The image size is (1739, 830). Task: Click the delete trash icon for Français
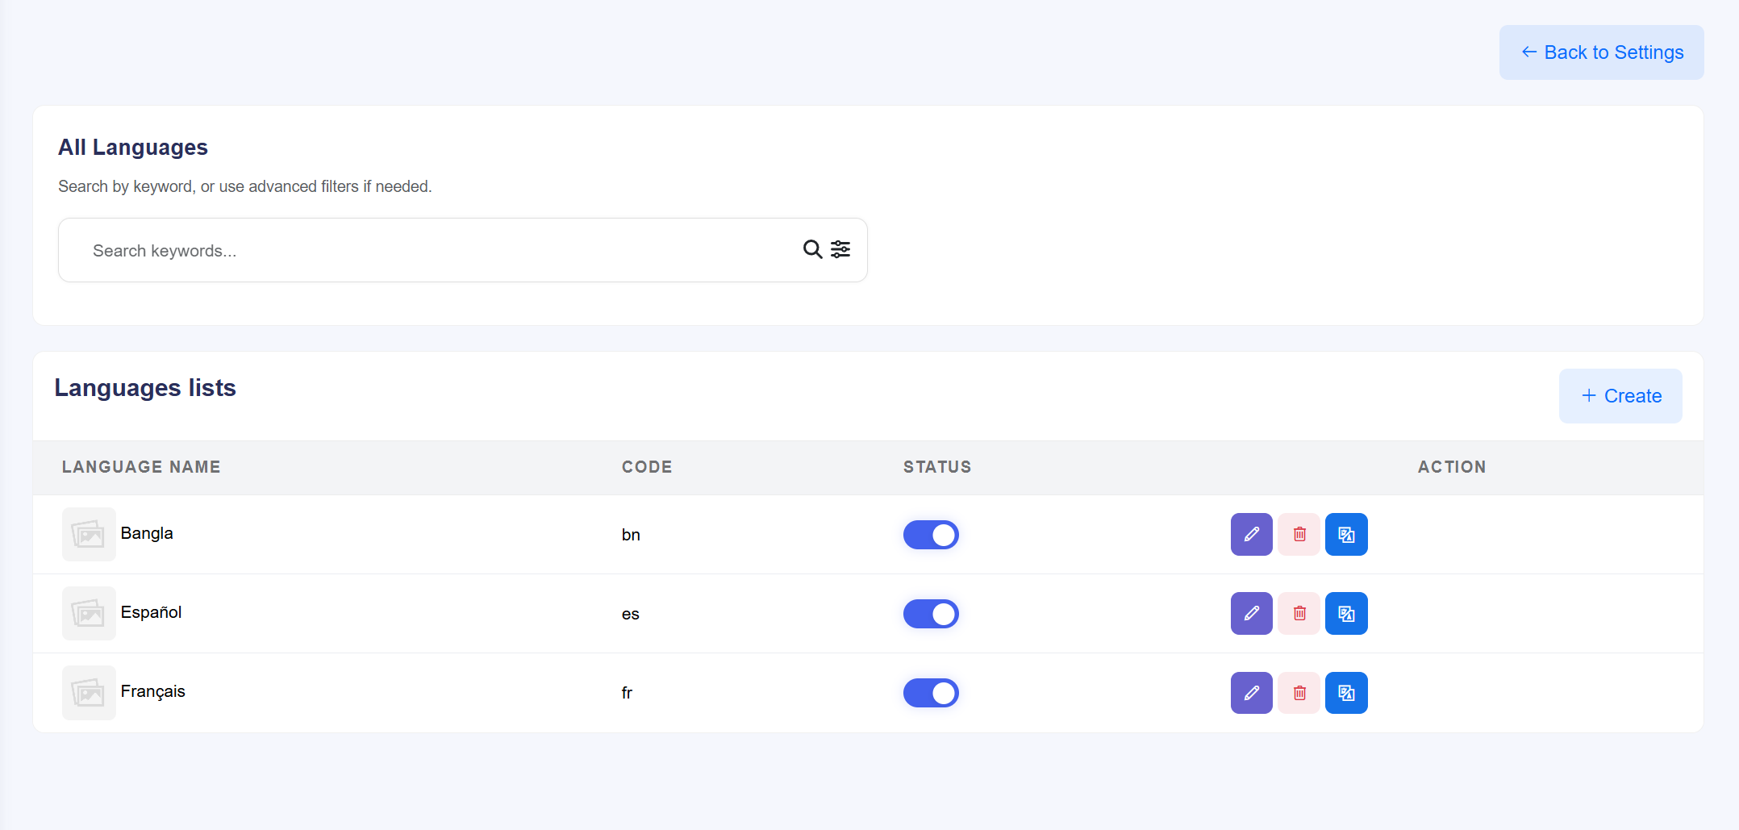pyautogui.click(x=1299, y=692)
